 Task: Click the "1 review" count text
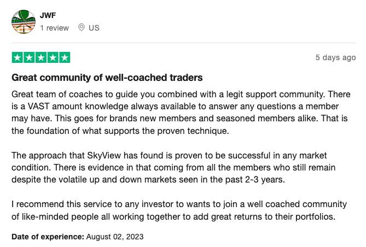[54, 28]
